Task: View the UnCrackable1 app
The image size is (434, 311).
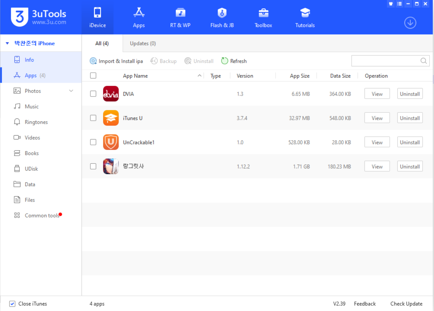Action: 377,142
